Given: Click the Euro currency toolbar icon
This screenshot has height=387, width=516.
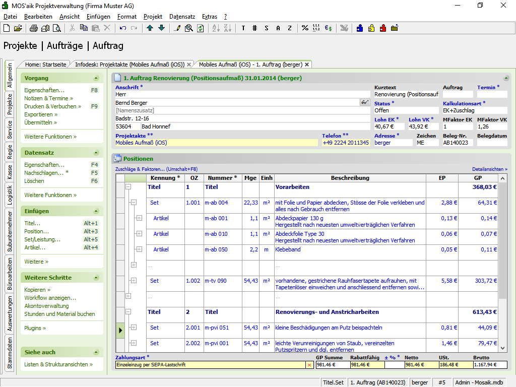Looking at the screenshot, I should pos(328,28).
